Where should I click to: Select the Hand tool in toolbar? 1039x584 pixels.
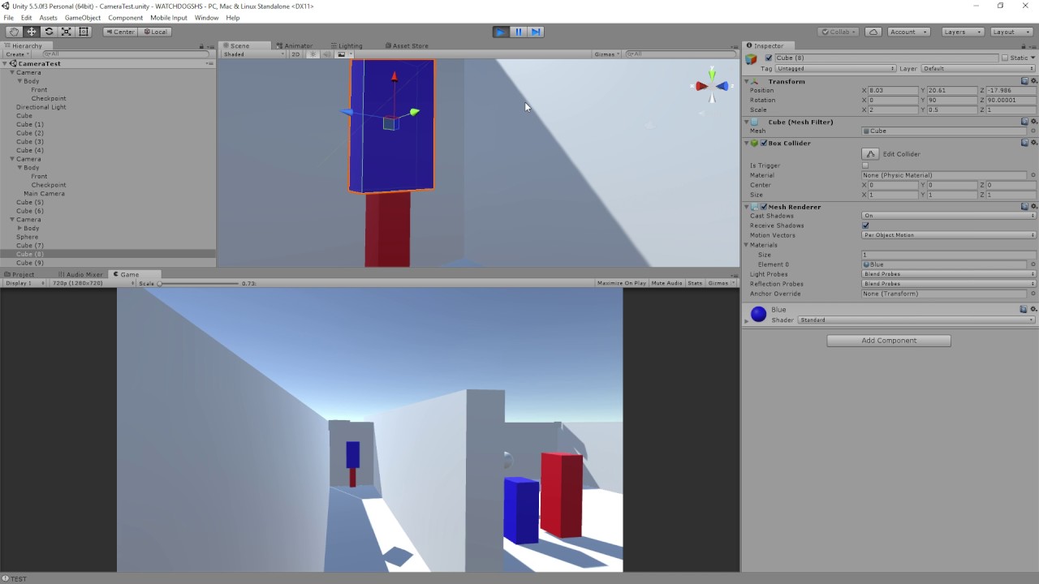(x=14, y=32)
